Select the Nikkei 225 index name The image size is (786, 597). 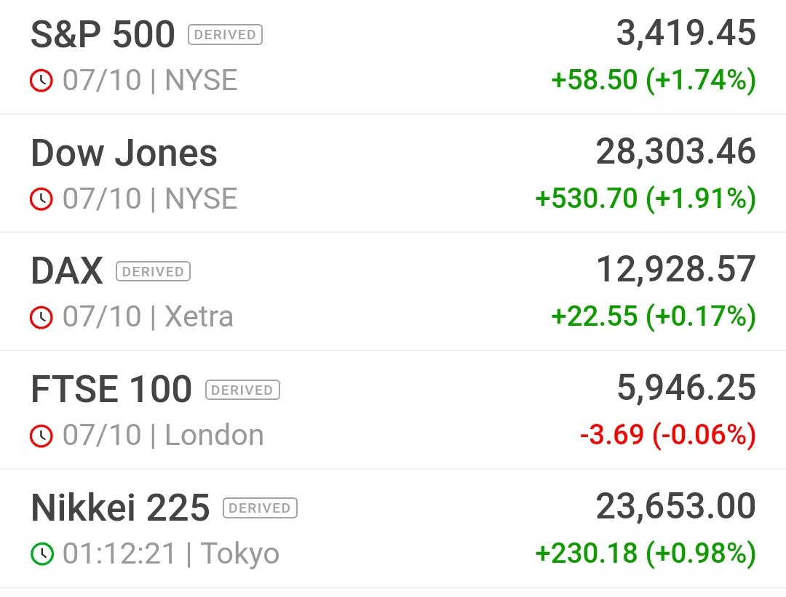(x=120, y=508)
